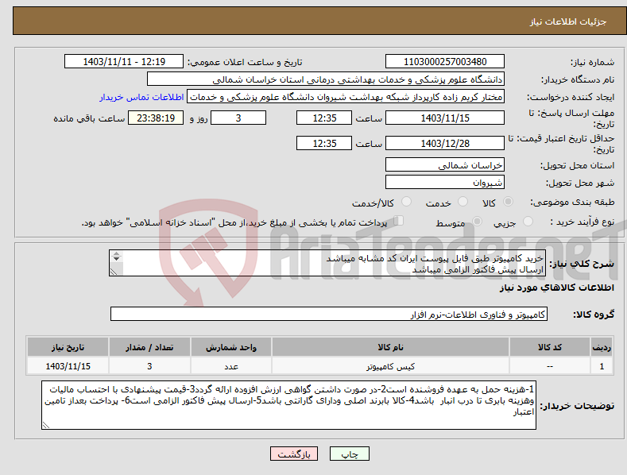Click the نام دستگاه خریدار field
This screenshot has height=475, width=627.
pos(326,79)
